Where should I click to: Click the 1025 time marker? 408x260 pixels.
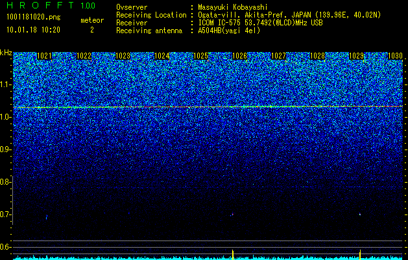click(201, 56)
